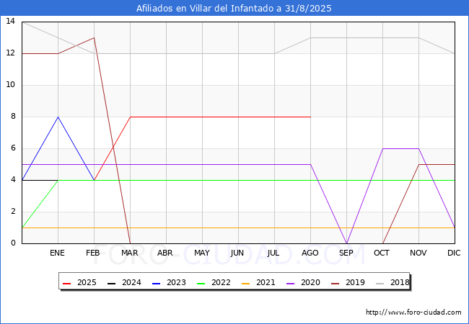Click the 6 value on y-axis
Viewport: 469px width, 324px height.
click(x=13, y=148)
